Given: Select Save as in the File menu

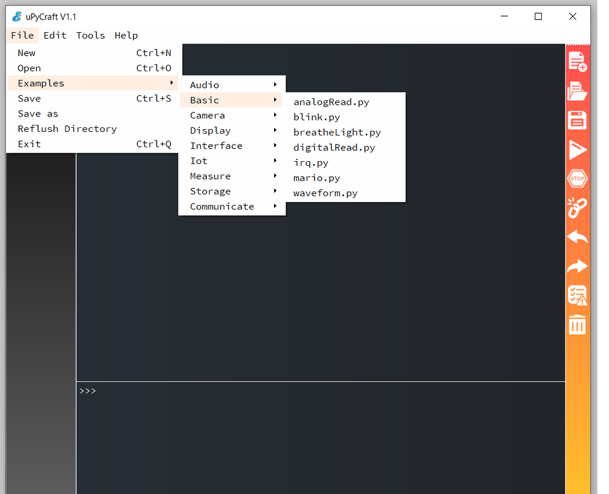Looking at the screenshot, I should click(x=92, y=114).
